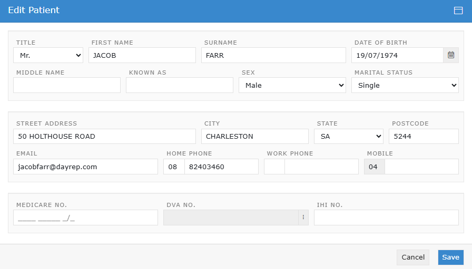This screenshot has height=269, width=472.
Task: Click the Email field
Action: [x=85, y=167]
